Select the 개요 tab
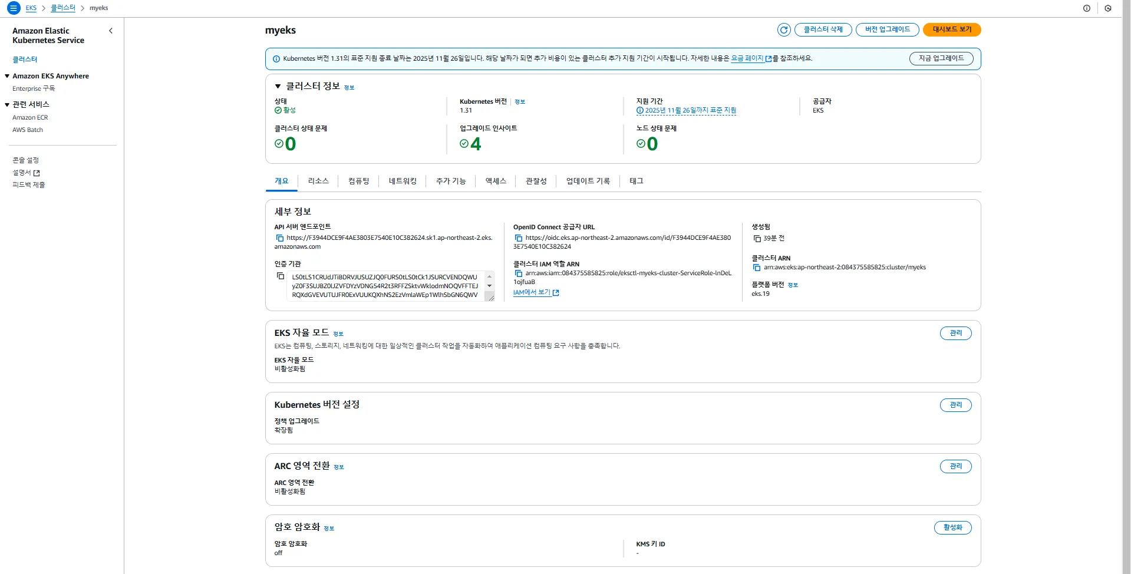Viewport: 1131px width, 574px height. point(282,181)
